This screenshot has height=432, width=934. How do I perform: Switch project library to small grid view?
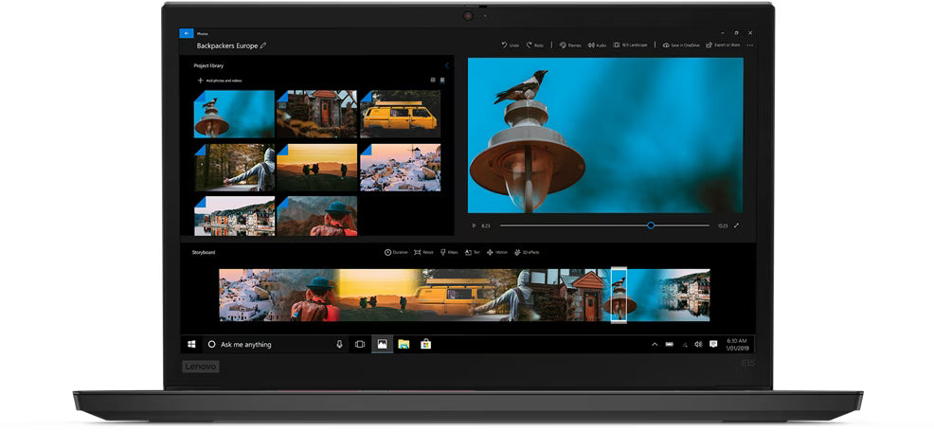442,80
